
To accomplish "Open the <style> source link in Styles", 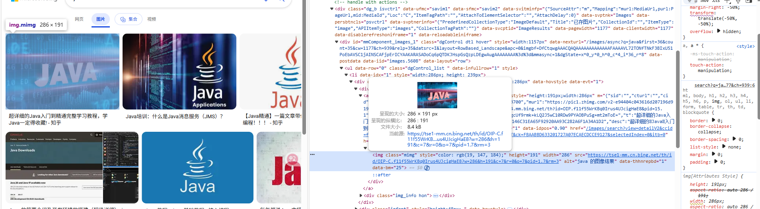I will [x=745, y=46].
